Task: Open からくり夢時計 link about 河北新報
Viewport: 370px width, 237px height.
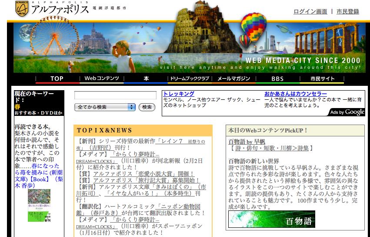Action: click(x=118, y=158)
